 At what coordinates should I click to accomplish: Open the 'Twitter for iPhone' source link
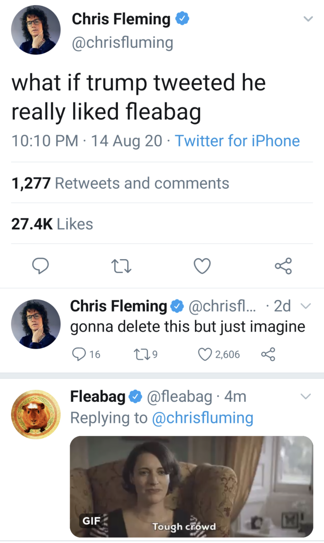coord(237,141)
